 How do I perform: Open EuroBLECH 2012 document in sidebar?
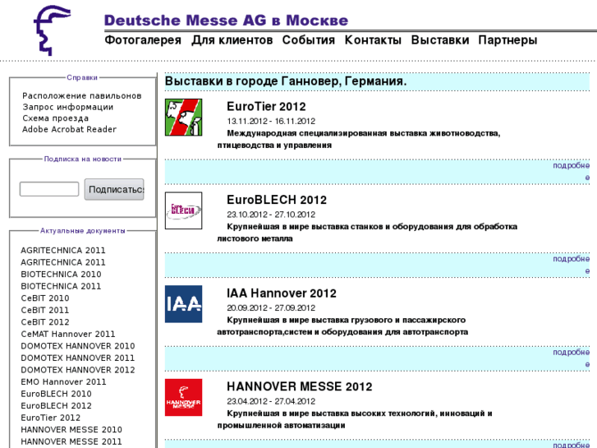coord(57,406)
